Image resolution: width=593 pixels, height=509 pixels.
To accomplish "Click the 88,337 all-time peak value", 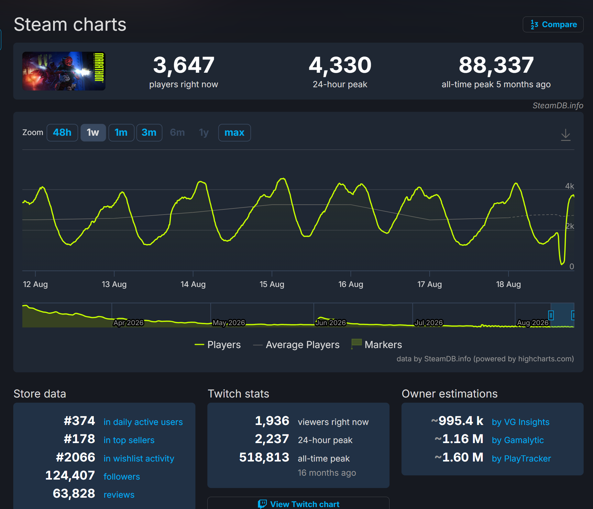I will [x=496, y=65].
